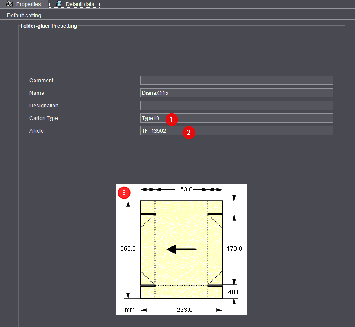Click the 153.0 top dimension value

(x=182, y=190)
